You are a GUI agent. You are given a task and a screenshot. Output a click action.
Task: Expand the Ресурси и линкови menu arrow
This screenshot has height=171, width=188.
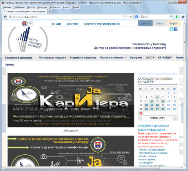click(x=126, y=58)
